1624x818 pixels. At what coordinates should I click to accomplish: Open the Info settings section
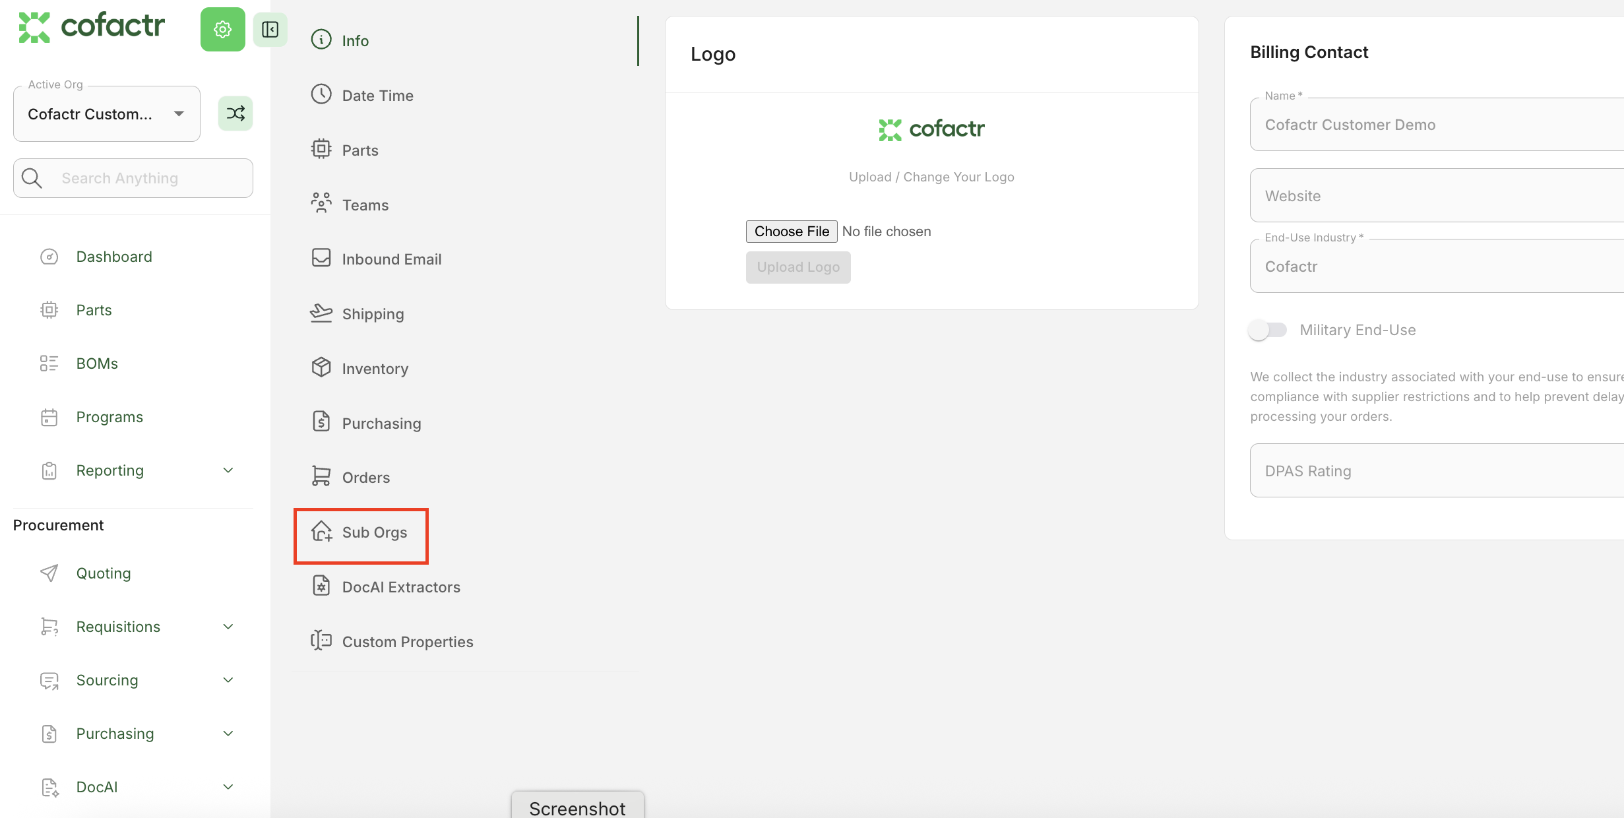click(x=355, y=40)
